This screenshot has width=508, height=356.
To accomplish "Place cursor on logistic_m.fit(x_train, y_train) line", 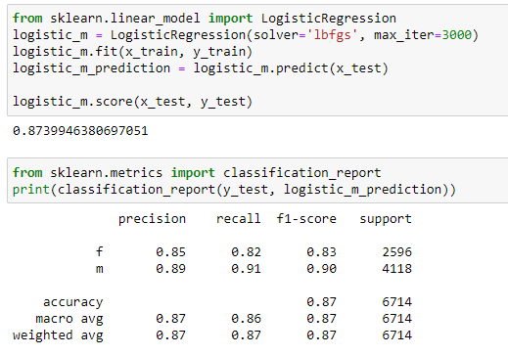I will coord(132,52).
